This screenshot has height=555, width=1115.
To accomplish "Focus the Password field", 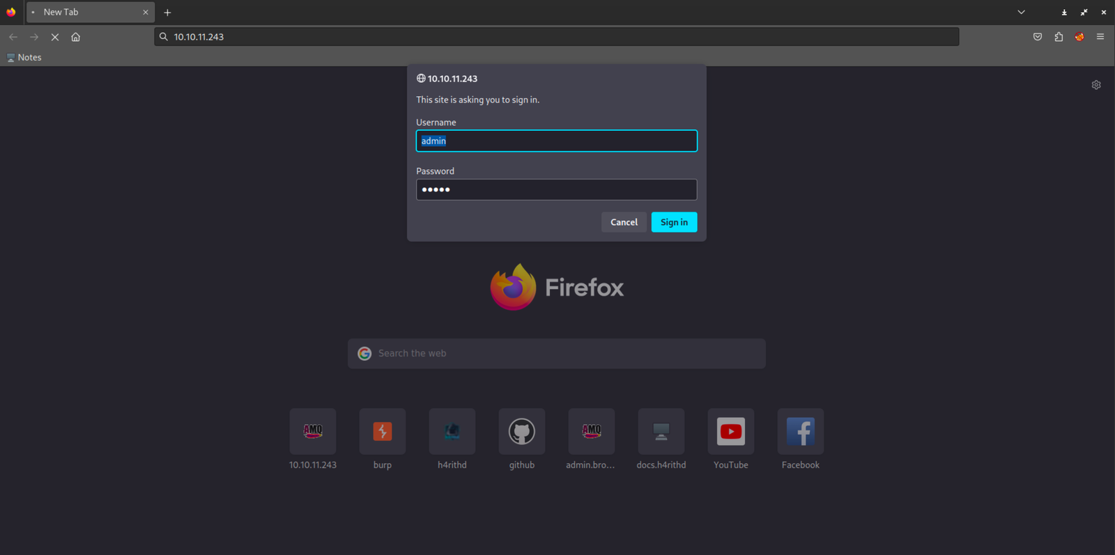I will tap(556, 189).
